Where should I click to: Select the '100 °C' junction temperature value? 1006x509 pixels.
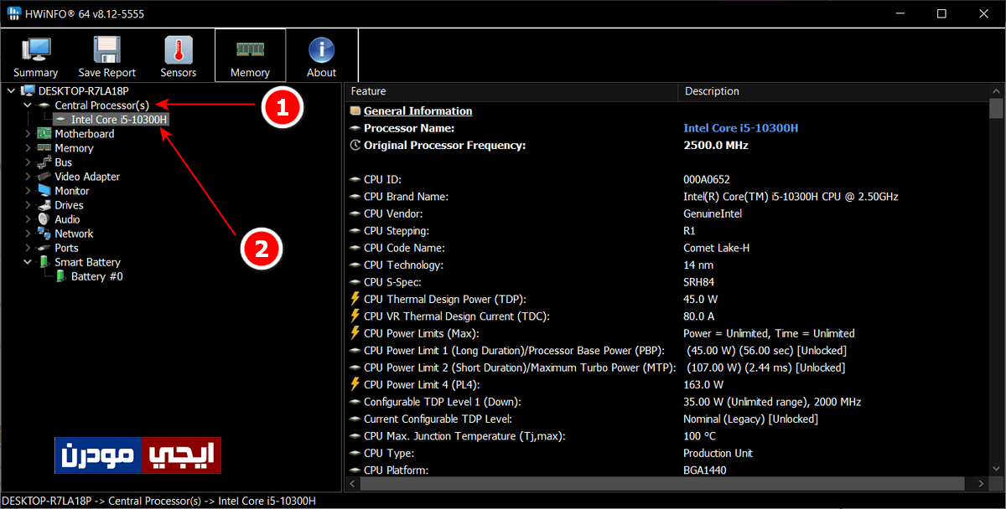700,436
